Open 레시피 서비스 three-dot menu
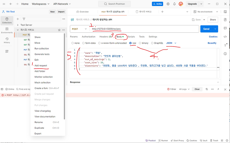Image resolution: width=230 pixels, height=143 pixels. 64,30
